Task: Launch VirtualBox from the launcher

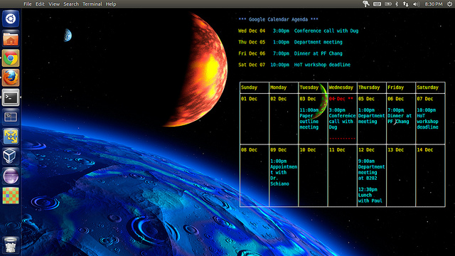Action: coord(11,156)
